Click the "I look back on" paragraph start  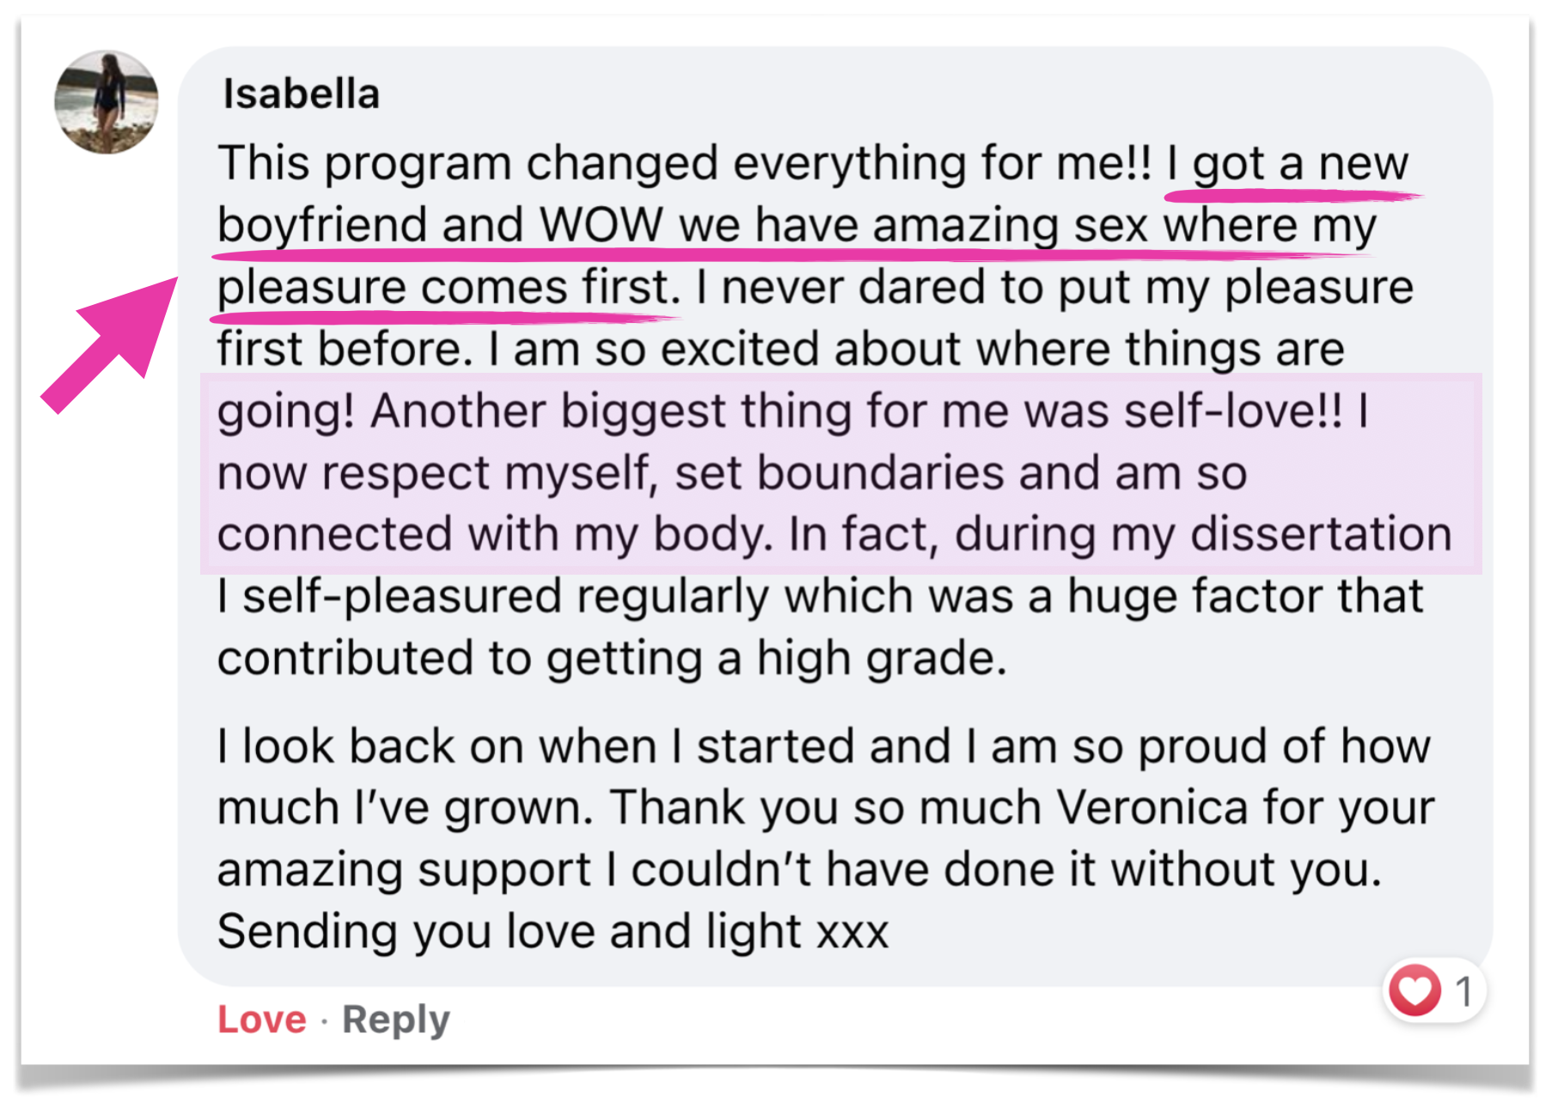coord(344,746)
